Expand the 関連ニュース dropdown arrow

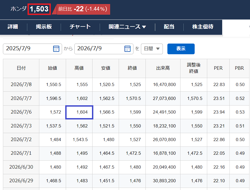click(144, 27)
